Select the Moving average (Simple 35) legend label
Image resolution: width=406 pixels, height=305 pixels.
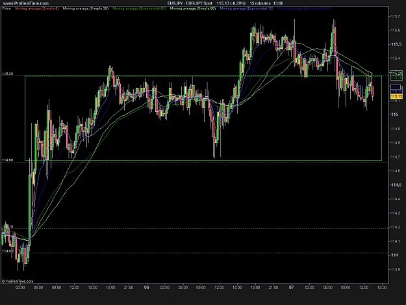click(x=86, y=8)
